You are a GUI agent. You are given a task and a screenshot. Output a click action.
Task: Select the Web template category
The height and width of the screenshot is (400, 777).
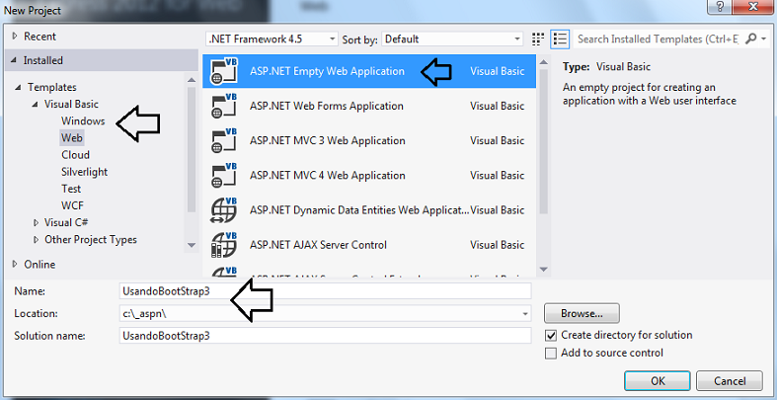[x=72, y=138]
